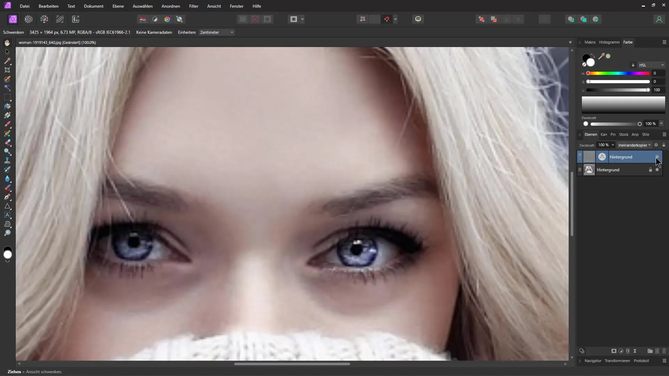The width and height of the screenshot is (669, 376).
Task: Open the Ebene menu
Action: pos(118,6)
